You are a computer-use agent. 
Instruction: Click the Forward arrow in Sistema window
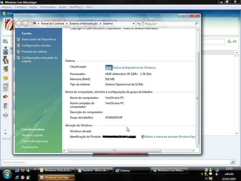click(25, 24)
